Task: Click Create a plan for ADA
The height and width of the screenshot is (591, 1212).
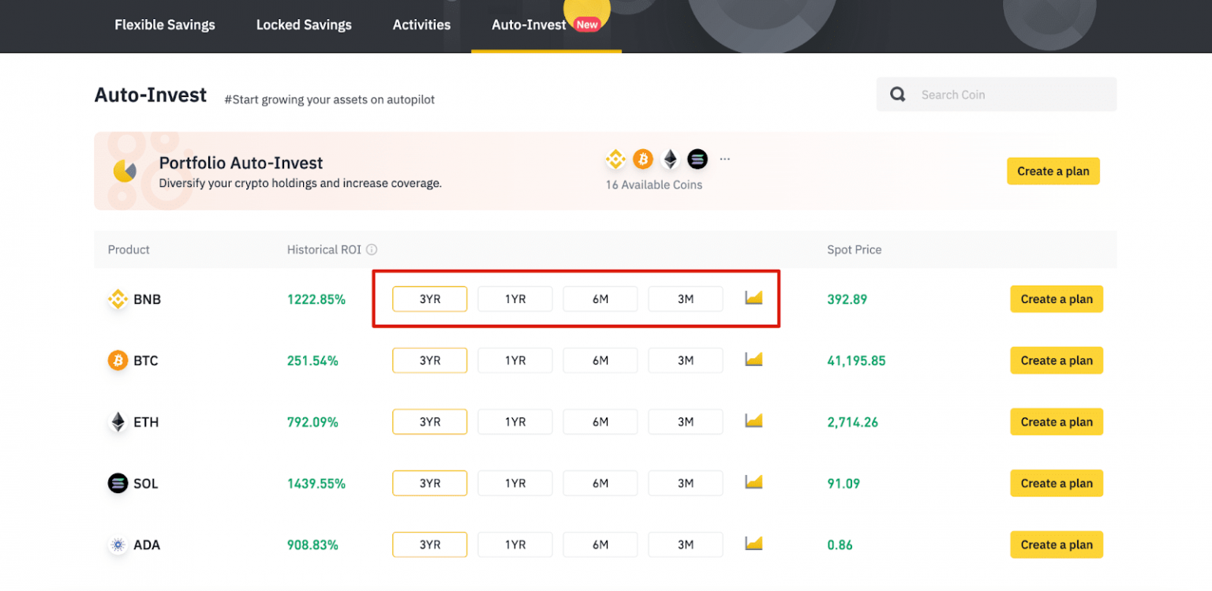Action: coord(1056,544)
